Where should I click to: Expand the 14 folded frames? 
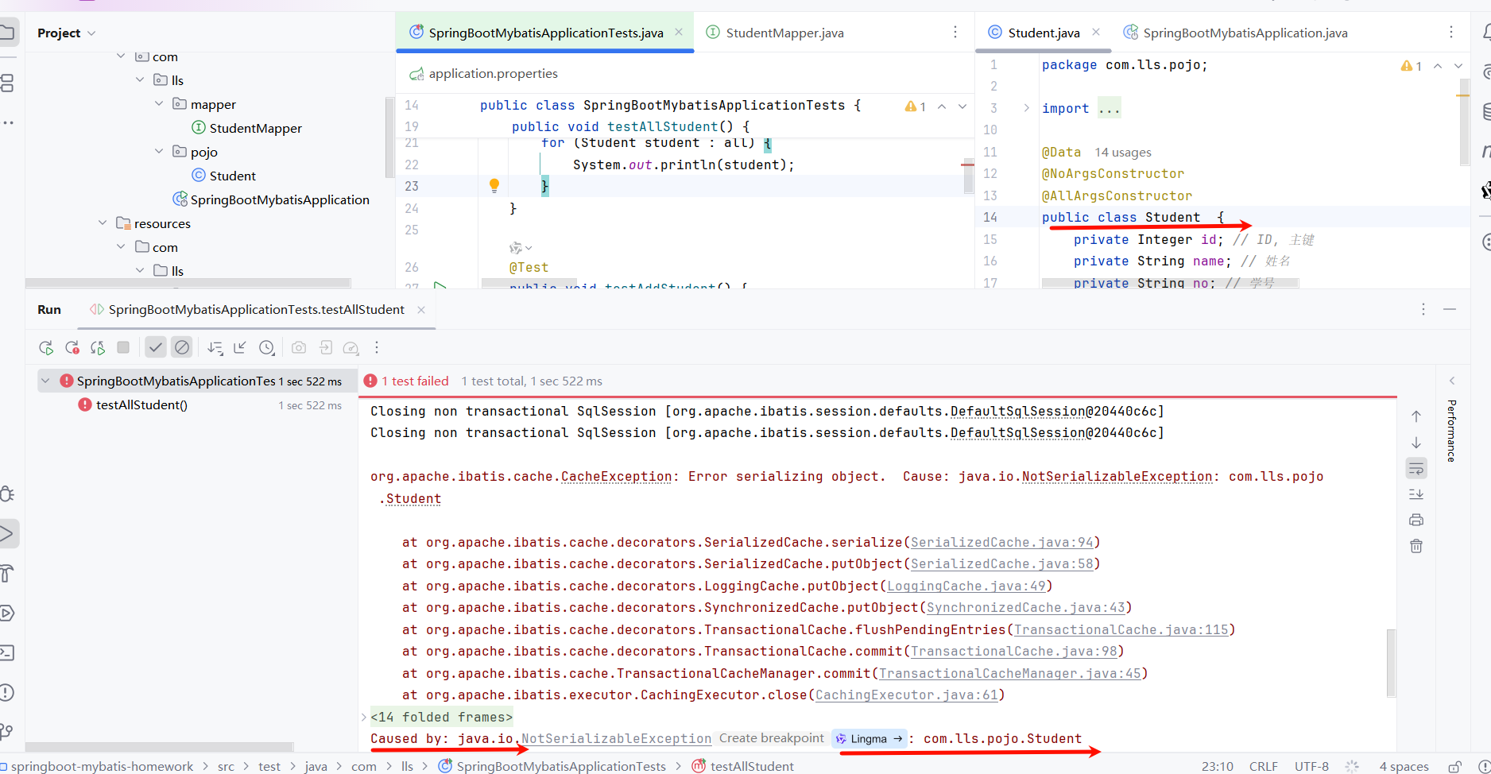click(441, 717)
